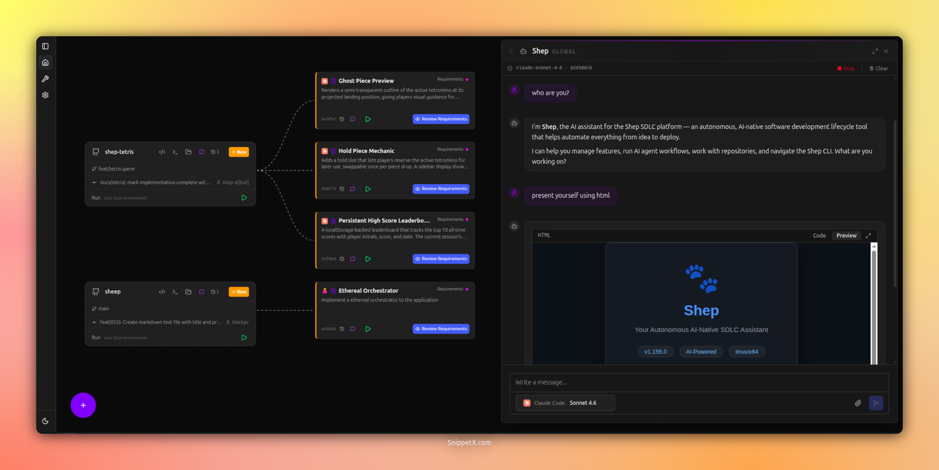Attach a file with paperclip icon

(x=858, y=403)
